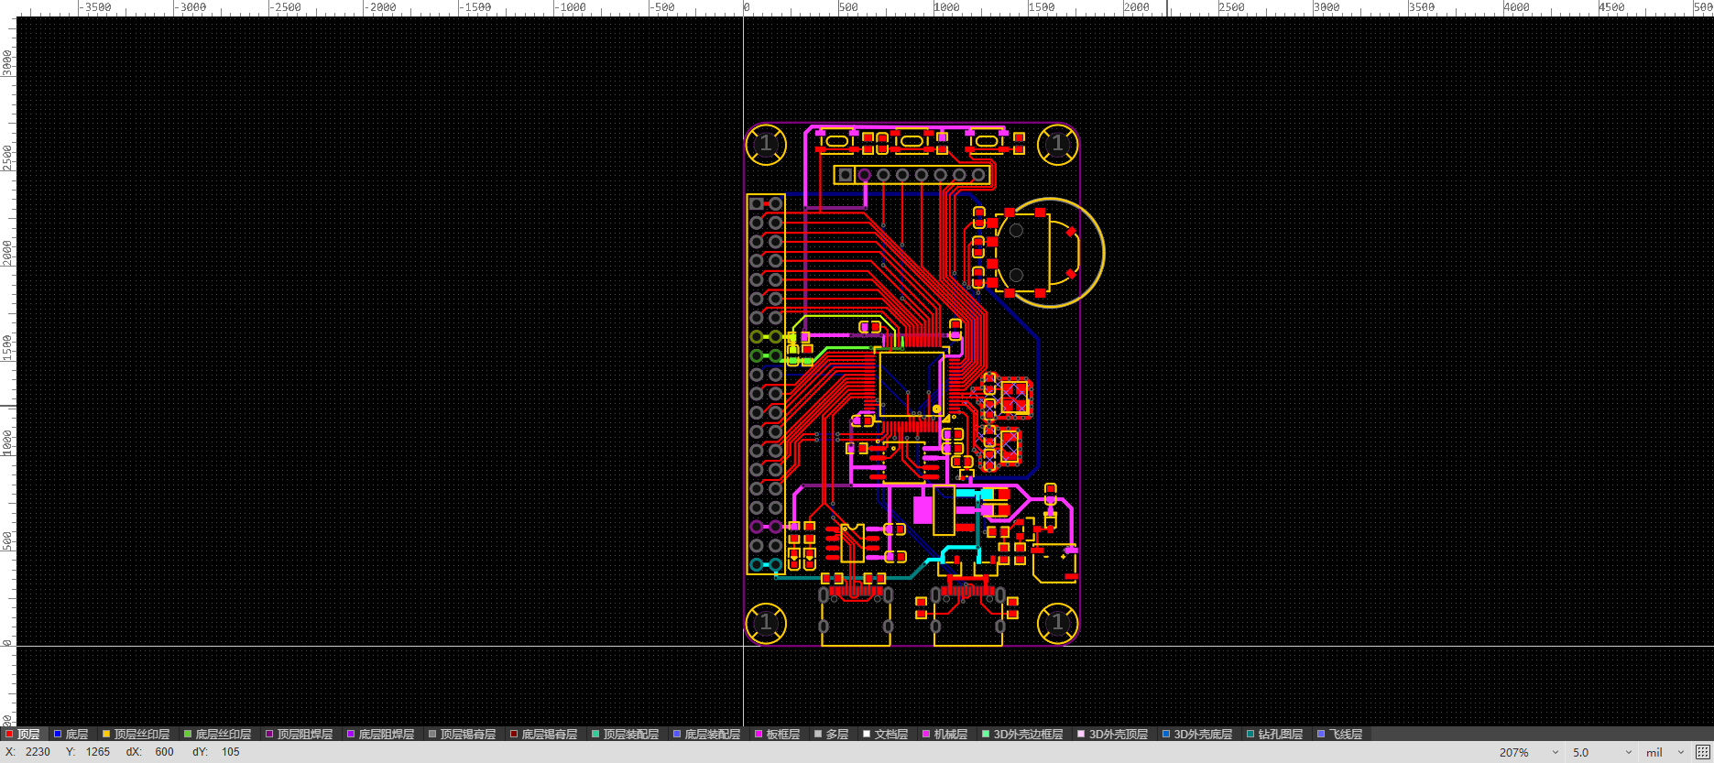Switch to the 顶层阻焊层 solder mask tab
The image size is (1714, 763).
click(x=300, y=734)
